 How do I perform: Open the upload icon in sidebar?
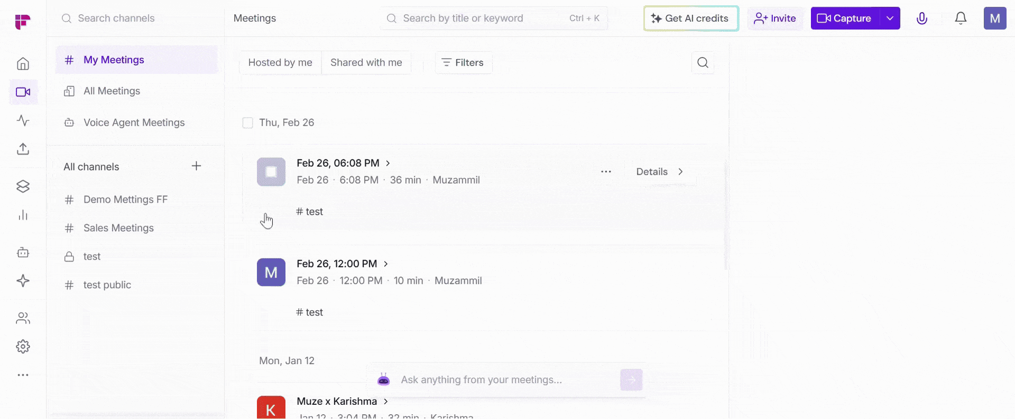pyautogui.click(x=23, y=149)
